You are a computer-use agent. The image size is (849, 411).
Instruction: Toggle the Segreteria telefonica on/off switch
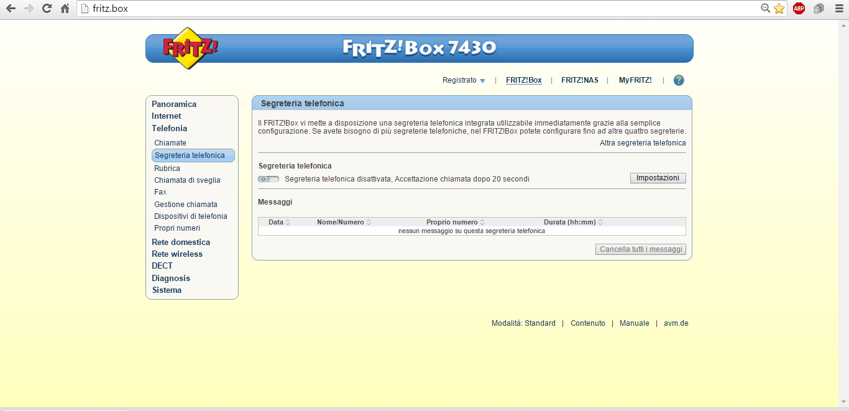pos(268,179)
